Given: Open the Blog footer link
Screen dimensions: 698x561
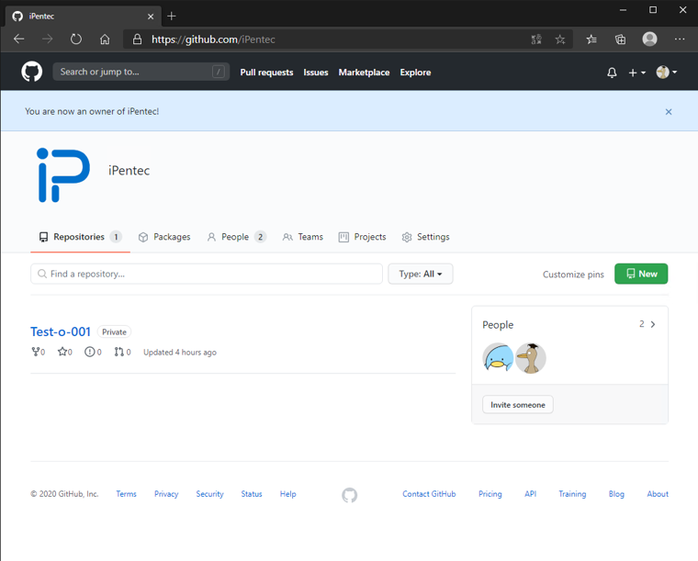Looking at the screenshot, I should pyautogui.click(x=616, y=494).
